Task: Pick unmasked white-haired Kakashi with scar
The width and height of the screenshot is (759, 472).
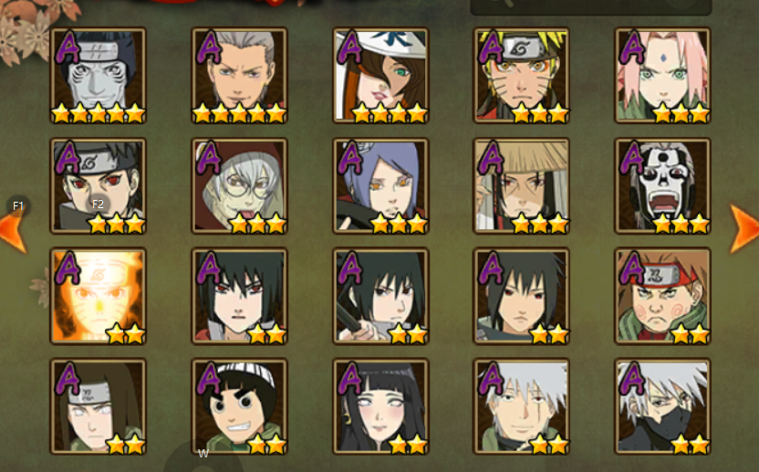Action: point(521,406)
